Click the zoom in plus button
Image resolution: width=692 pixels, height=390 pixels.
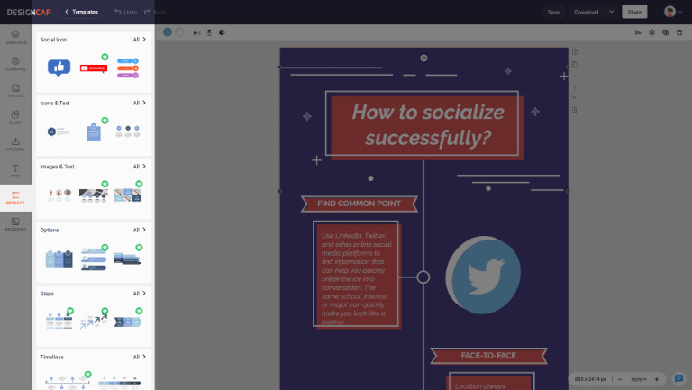coord(657,379)
